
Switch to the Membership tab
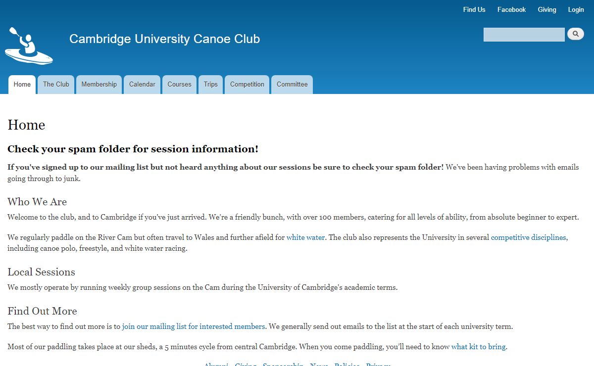(x=99, y=85)
